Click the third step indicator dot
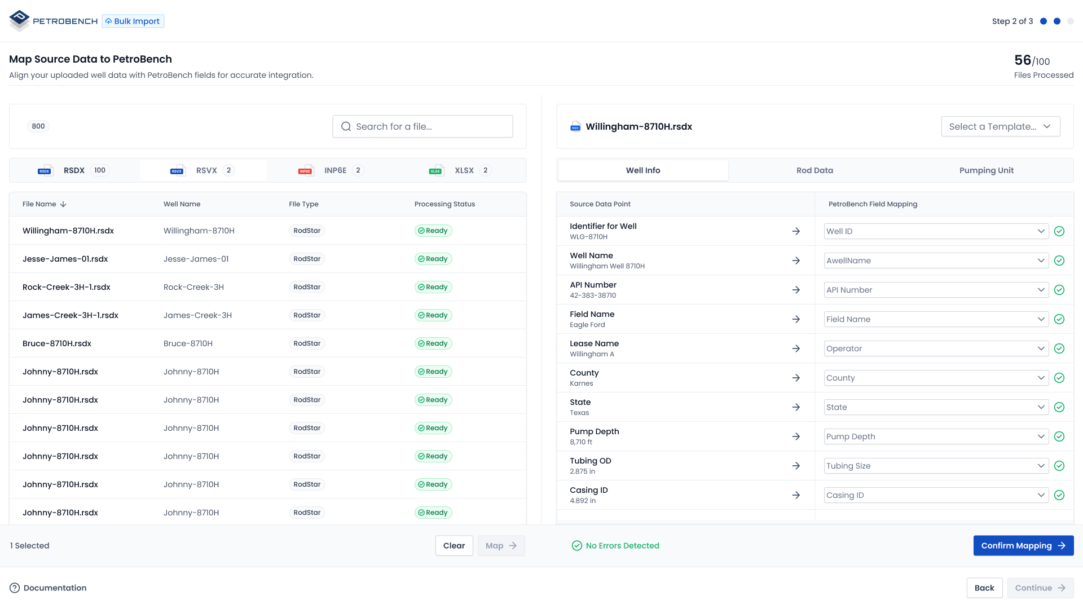The width and height of the screenshot is (1083, 609). point(1071,21)
